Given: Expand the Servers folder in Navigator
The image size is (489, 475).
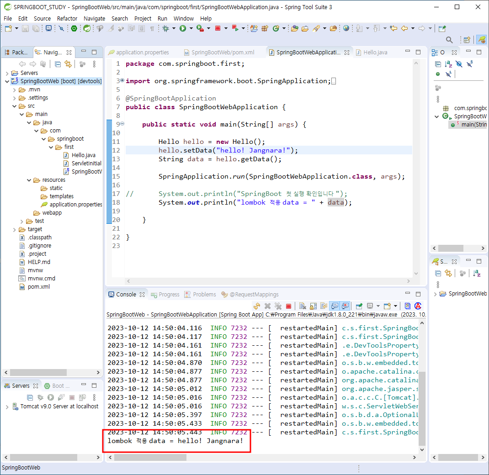Looking at the screenshot, I should coord(7,73).
